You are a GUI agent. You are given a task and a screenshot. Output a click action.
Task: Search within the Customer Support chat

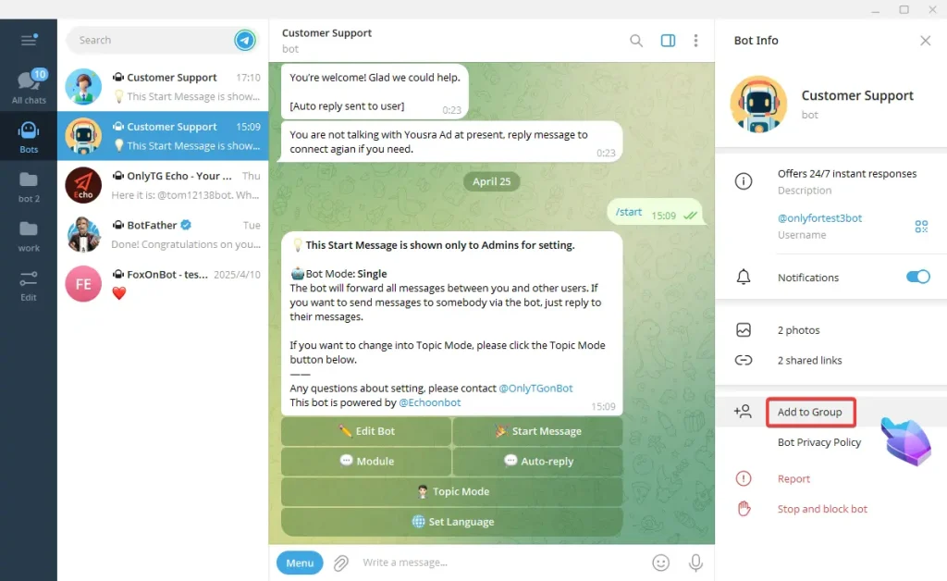tap(636, 41)
